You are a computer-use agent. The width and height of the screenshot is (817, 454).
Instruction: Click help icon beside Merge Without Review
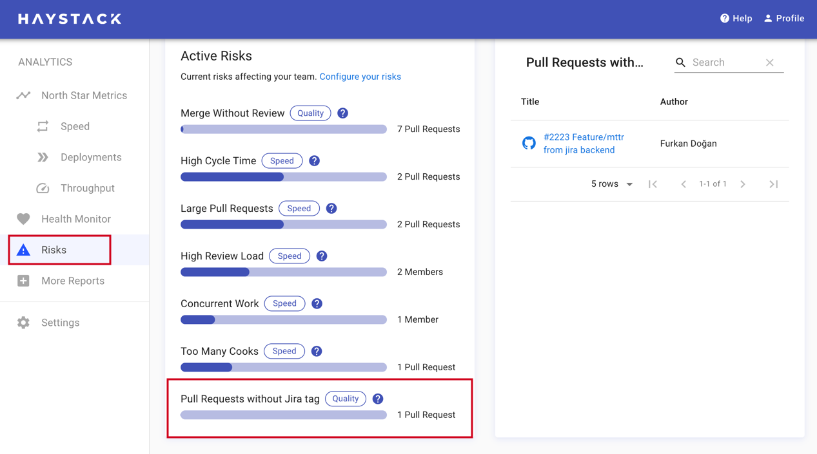tap(343, 113)
